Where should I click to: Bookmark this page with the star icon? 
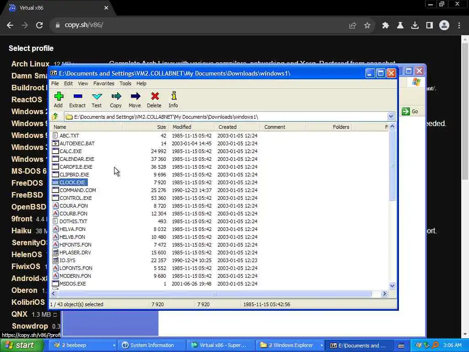click(367, 26)
